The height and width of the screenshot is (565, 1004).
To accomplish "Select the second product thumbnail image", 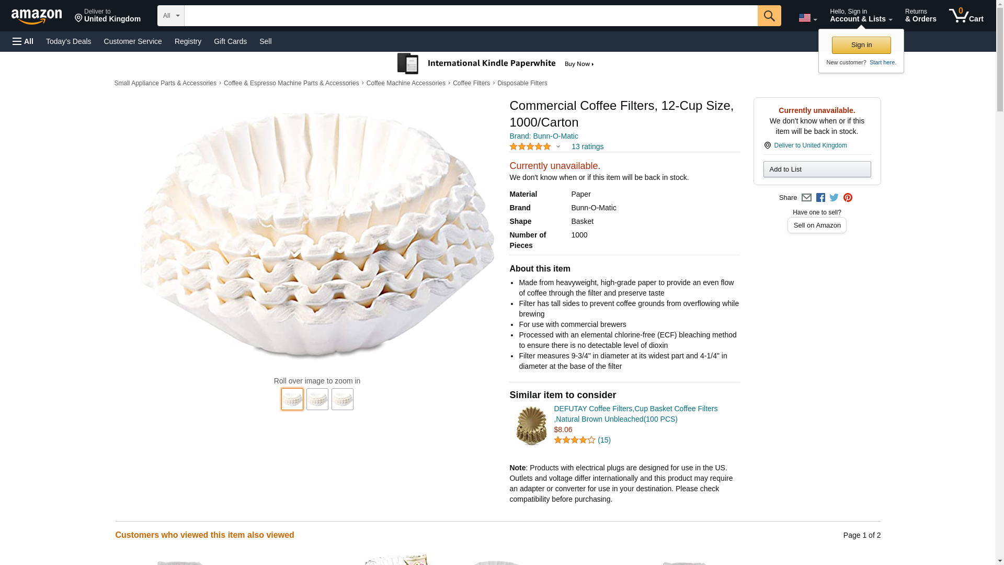I will click(317, 399).
